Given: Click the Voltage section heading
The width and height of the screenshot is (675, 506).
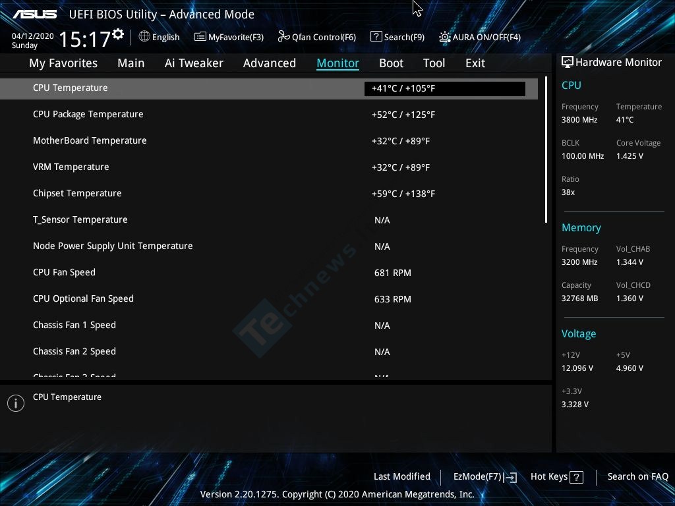Looking at the screenshot, I should point(579,334).
